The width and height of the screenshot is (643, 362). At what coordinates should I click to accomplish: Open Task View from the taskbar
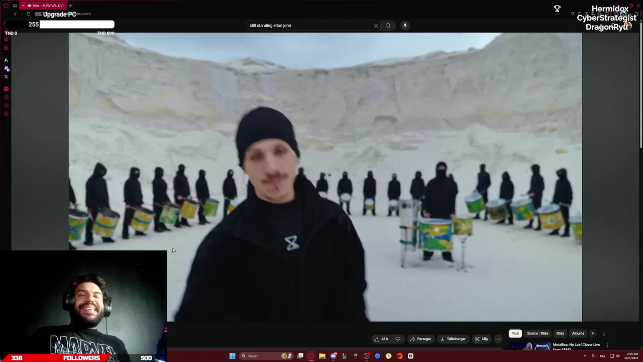click(300, 356)
